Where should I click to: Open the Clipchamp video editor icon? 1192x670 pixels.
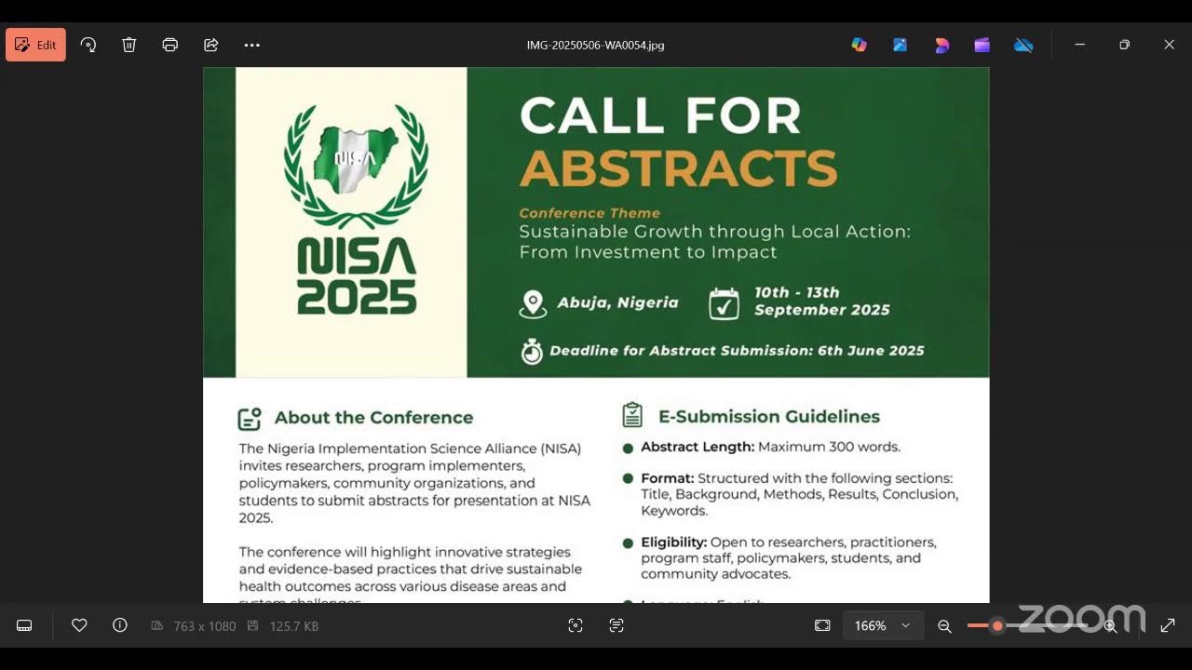(982, 45)
